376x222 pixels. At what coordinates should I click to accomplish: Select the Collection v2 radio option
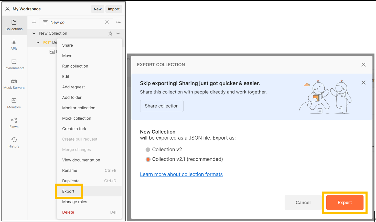click(x=148, y=150)
